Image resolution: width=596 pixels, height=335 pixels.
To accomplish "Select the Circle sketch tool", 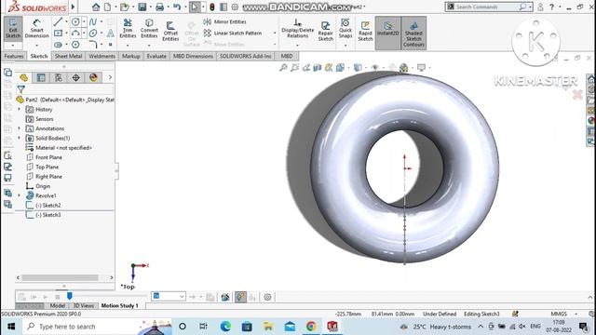I will 75,22.
